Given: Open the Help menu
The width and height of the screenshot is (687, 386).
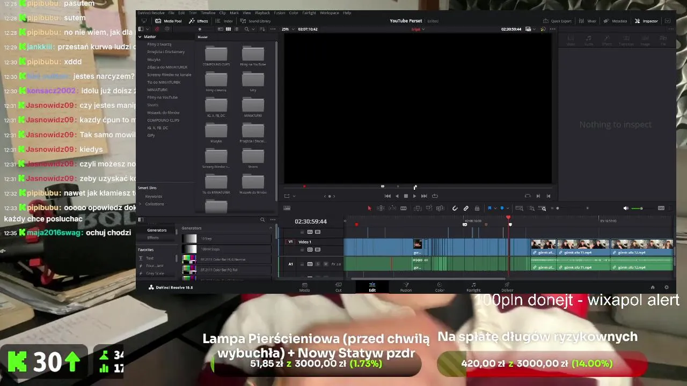Looking at the screenshot, I should 347,13.
